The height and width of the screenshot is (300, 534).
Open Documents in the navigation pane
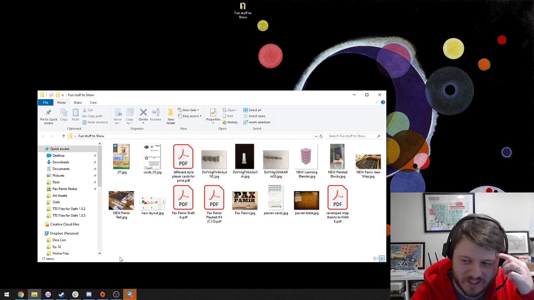[61, 169]
